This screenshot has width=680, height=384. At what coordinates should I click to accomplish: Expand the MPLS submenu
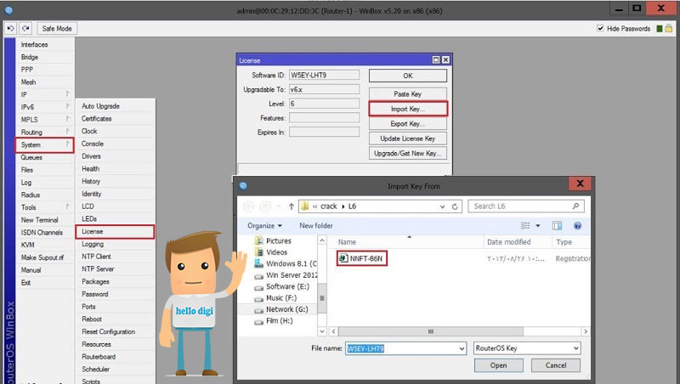click(68, 119)
